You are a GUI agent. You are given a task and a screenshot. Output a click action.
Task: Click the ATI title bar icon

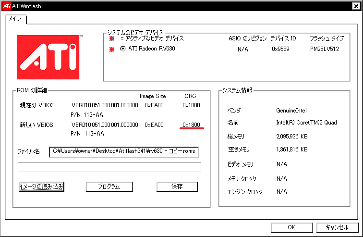coord(7,6)
